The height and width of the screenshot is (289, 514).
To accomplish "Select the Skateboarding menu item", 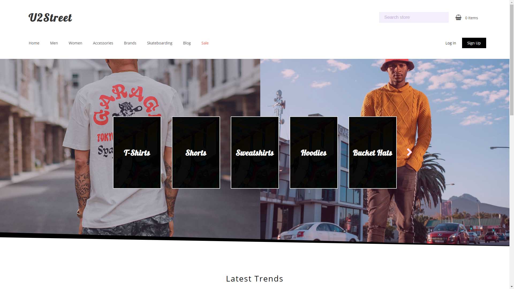I will click(x=160, y=43).
